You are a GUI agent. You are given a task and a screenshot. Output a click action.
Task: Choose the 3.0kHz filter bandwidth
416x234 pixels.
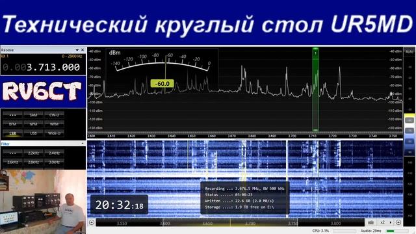tap(54, 162)
